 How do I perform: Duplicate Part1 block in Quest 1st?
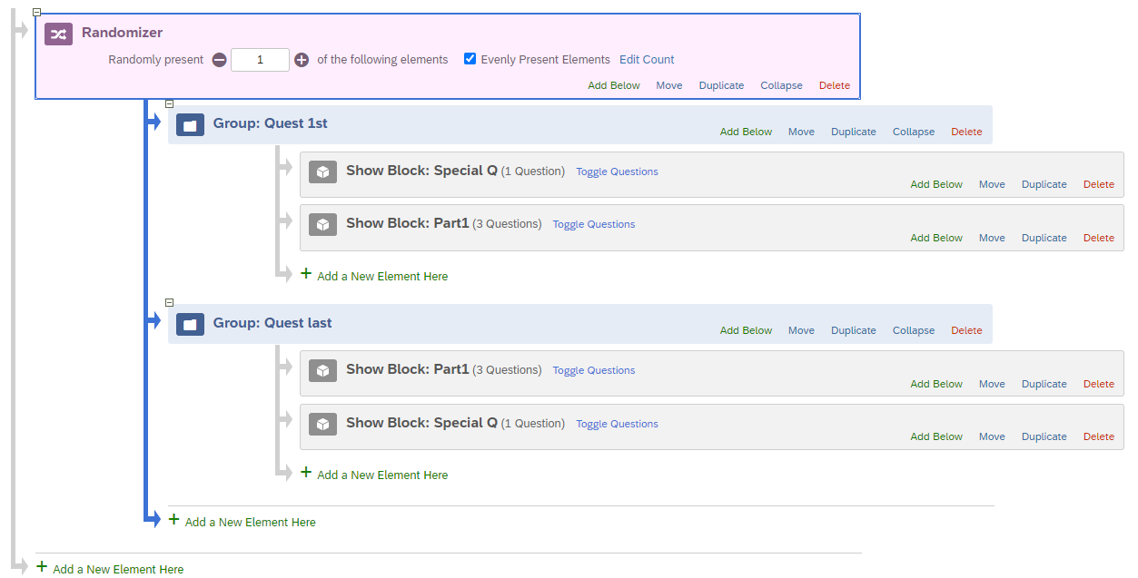tap(1044, 238)
